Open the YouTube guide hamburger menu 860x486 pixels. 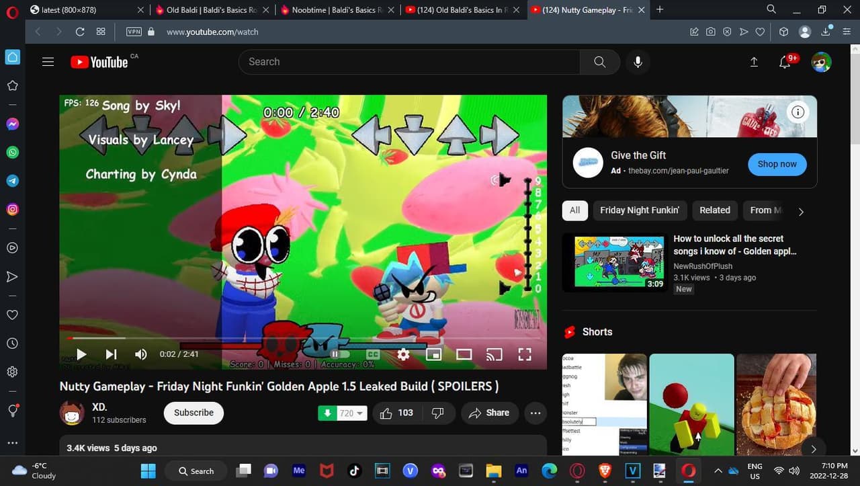[x=48, y=62]
